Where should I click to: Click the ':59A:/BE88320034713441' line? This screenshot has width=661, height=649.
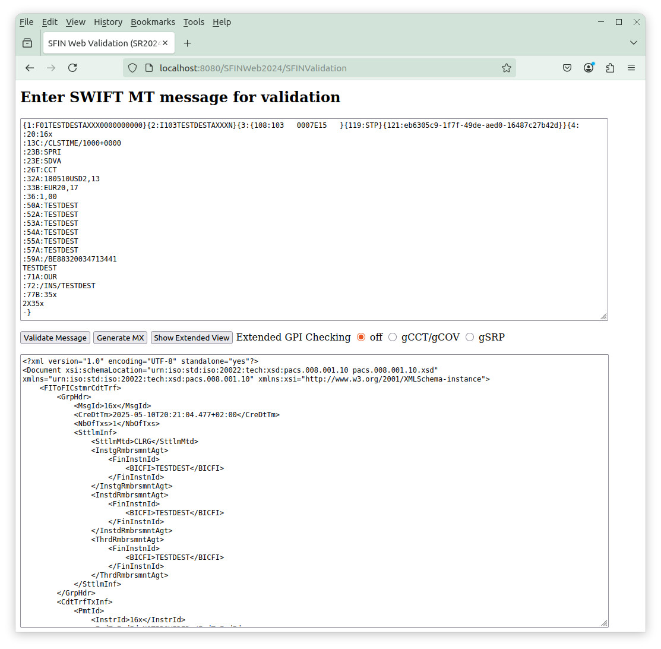70,259
